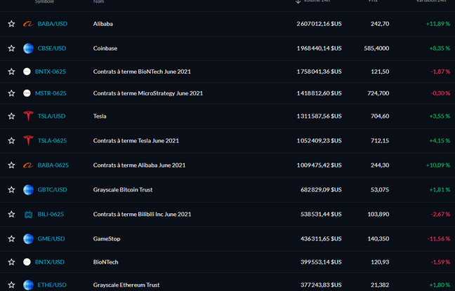This screenshot has width=455, height=291.
Task: Open the CBSE/USD symbol link
Action: (52, 48)
